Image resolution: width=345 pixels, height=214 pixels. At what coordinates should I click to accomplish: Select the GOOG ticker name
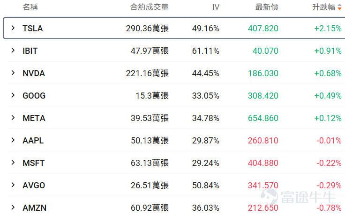click(x=34, y=96)
